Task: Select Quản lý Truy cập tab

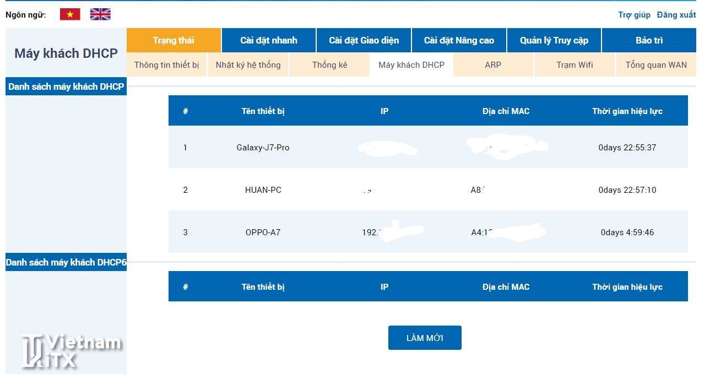Action: (554, 40)
